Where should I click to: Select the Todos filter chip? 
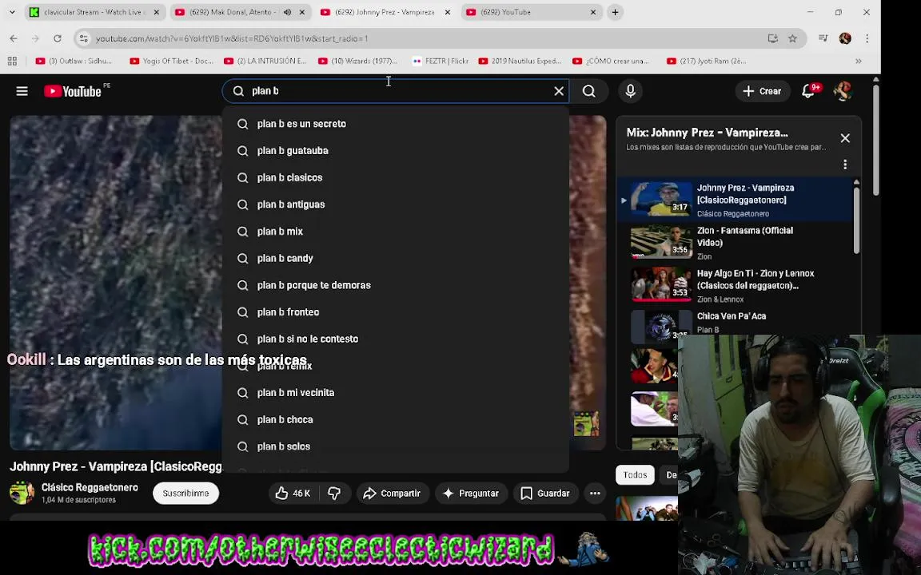(x=635, y=474)
